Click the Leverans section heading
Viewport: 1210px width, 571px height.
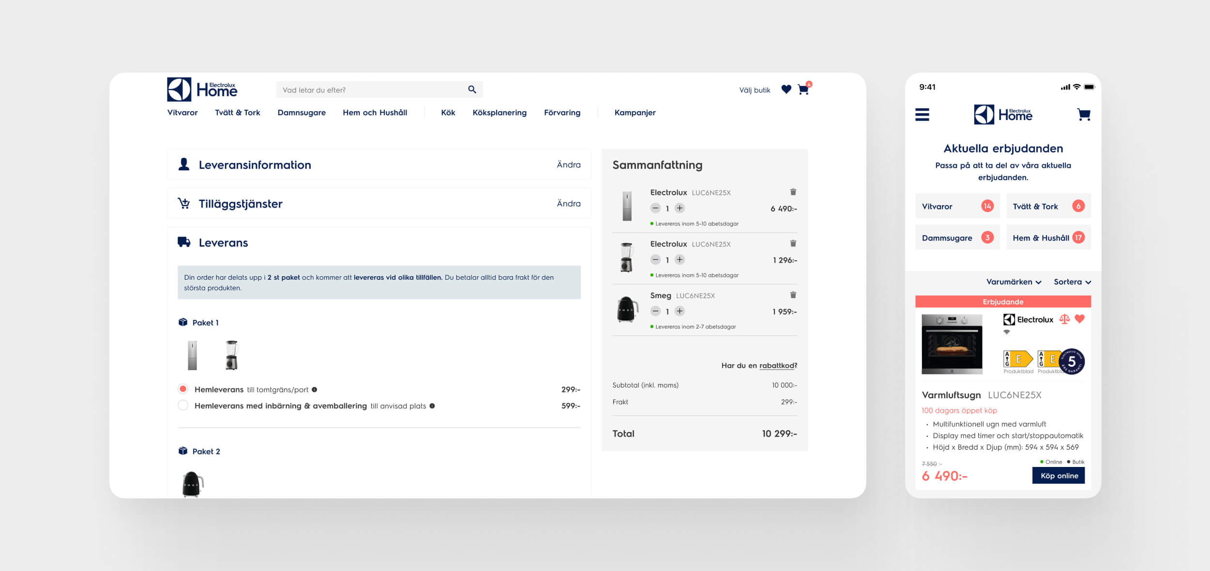tap(223, 242)
